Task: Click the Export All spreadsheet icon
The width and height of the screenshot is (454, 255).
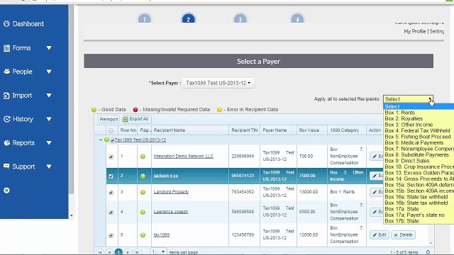Action: coord(126,119)
